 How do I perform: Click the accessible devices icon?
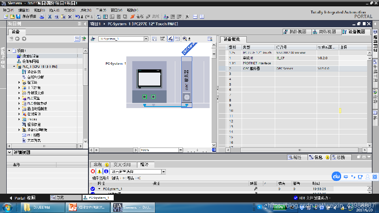click(166, 17)
